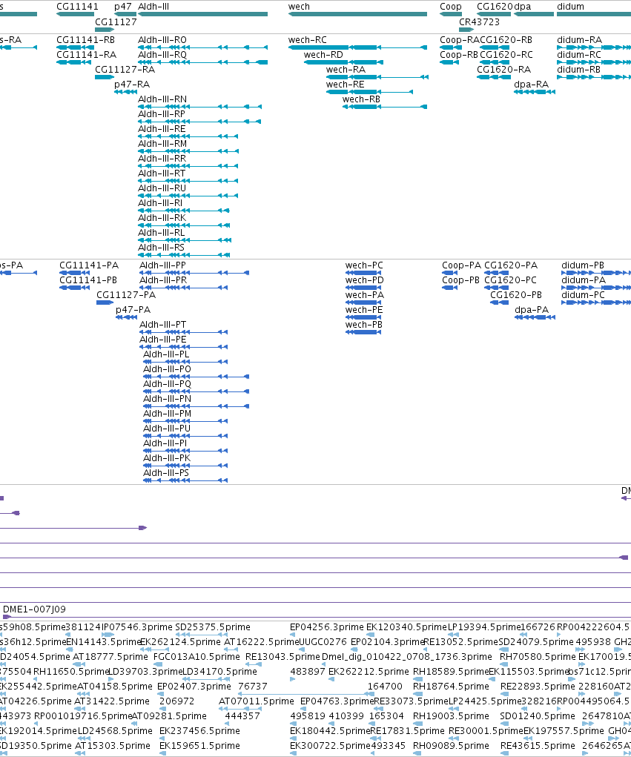The height and width of the screenshot is (757, 631).
Task: Click the CG11127-PA protein label
Action: coord(126,295)
